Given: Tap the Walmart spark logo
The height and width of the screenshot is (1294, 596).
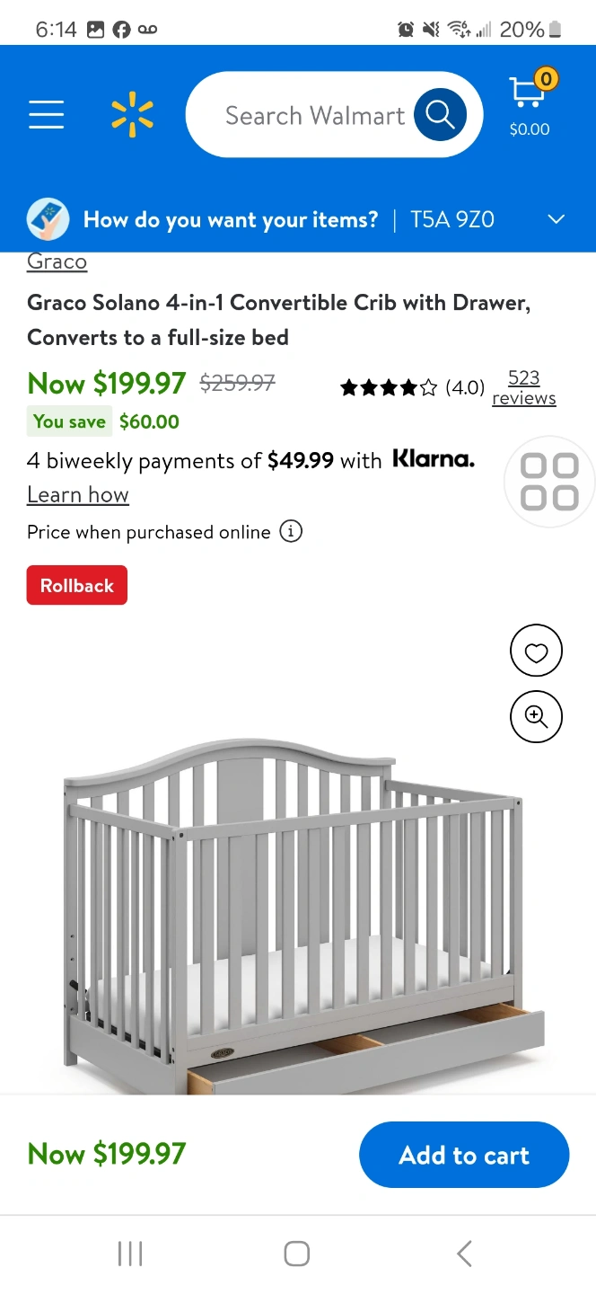Looking at the screenshot, I should [132, 114].
